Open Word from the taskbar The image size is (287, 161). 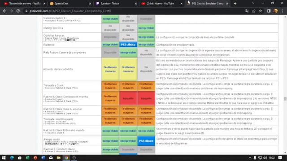click(43, 158)
